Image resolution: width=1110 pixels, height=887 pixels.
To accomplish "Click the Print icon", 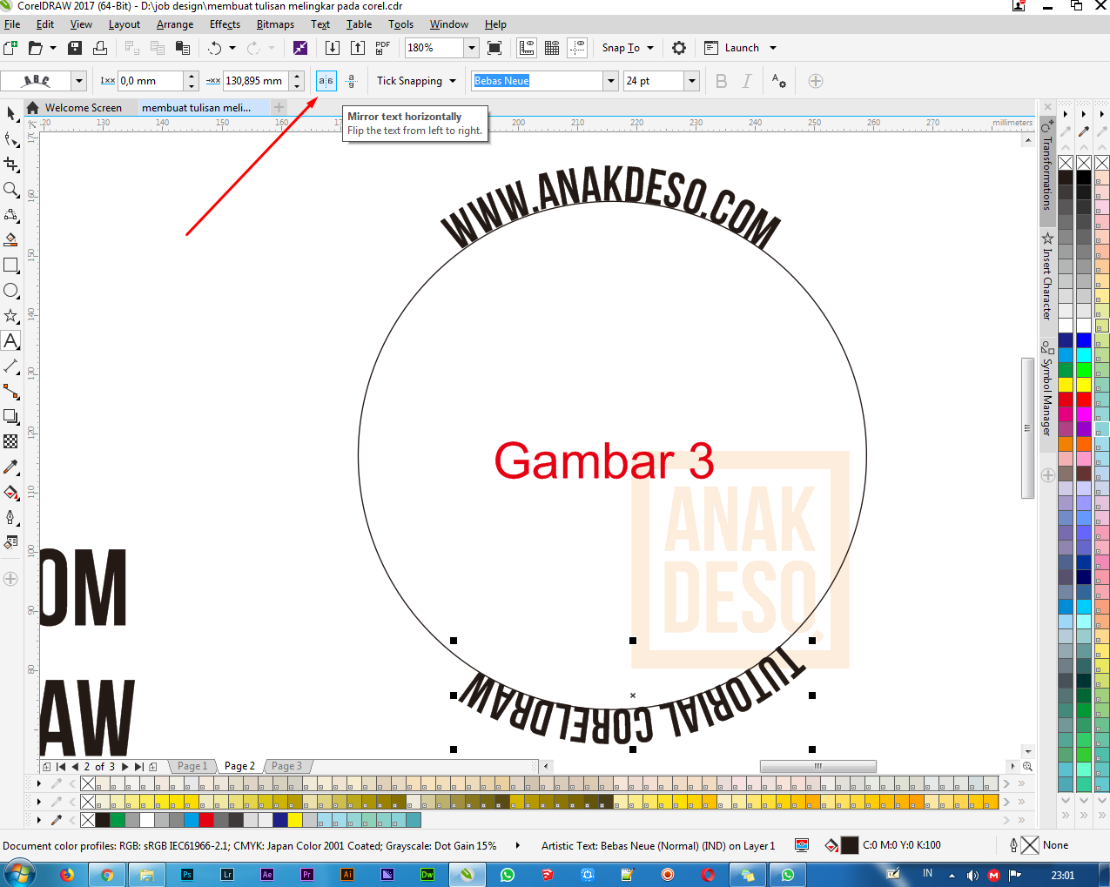I will click(100, 48).
